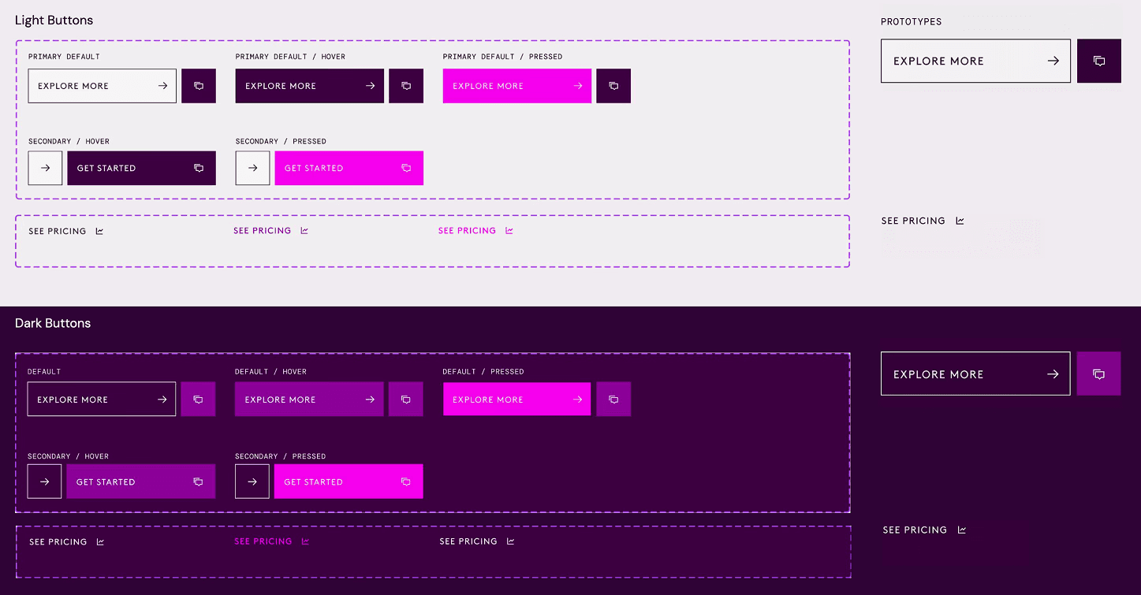
Task: Click the magenta GET STARTED button in Light Buttons
Action: (x=349, y=168)
